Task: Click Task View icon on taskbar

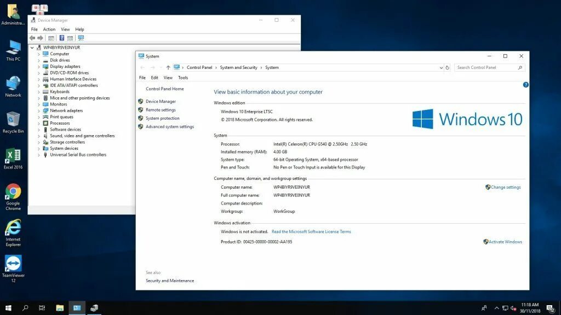Action: [x=42, y=308]
